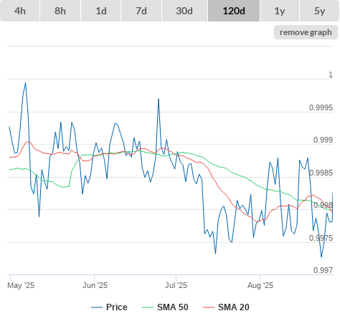Select the 4h time range tab
Image resolution: width=340 pixels, height=326 pixels.
point(20,11)
